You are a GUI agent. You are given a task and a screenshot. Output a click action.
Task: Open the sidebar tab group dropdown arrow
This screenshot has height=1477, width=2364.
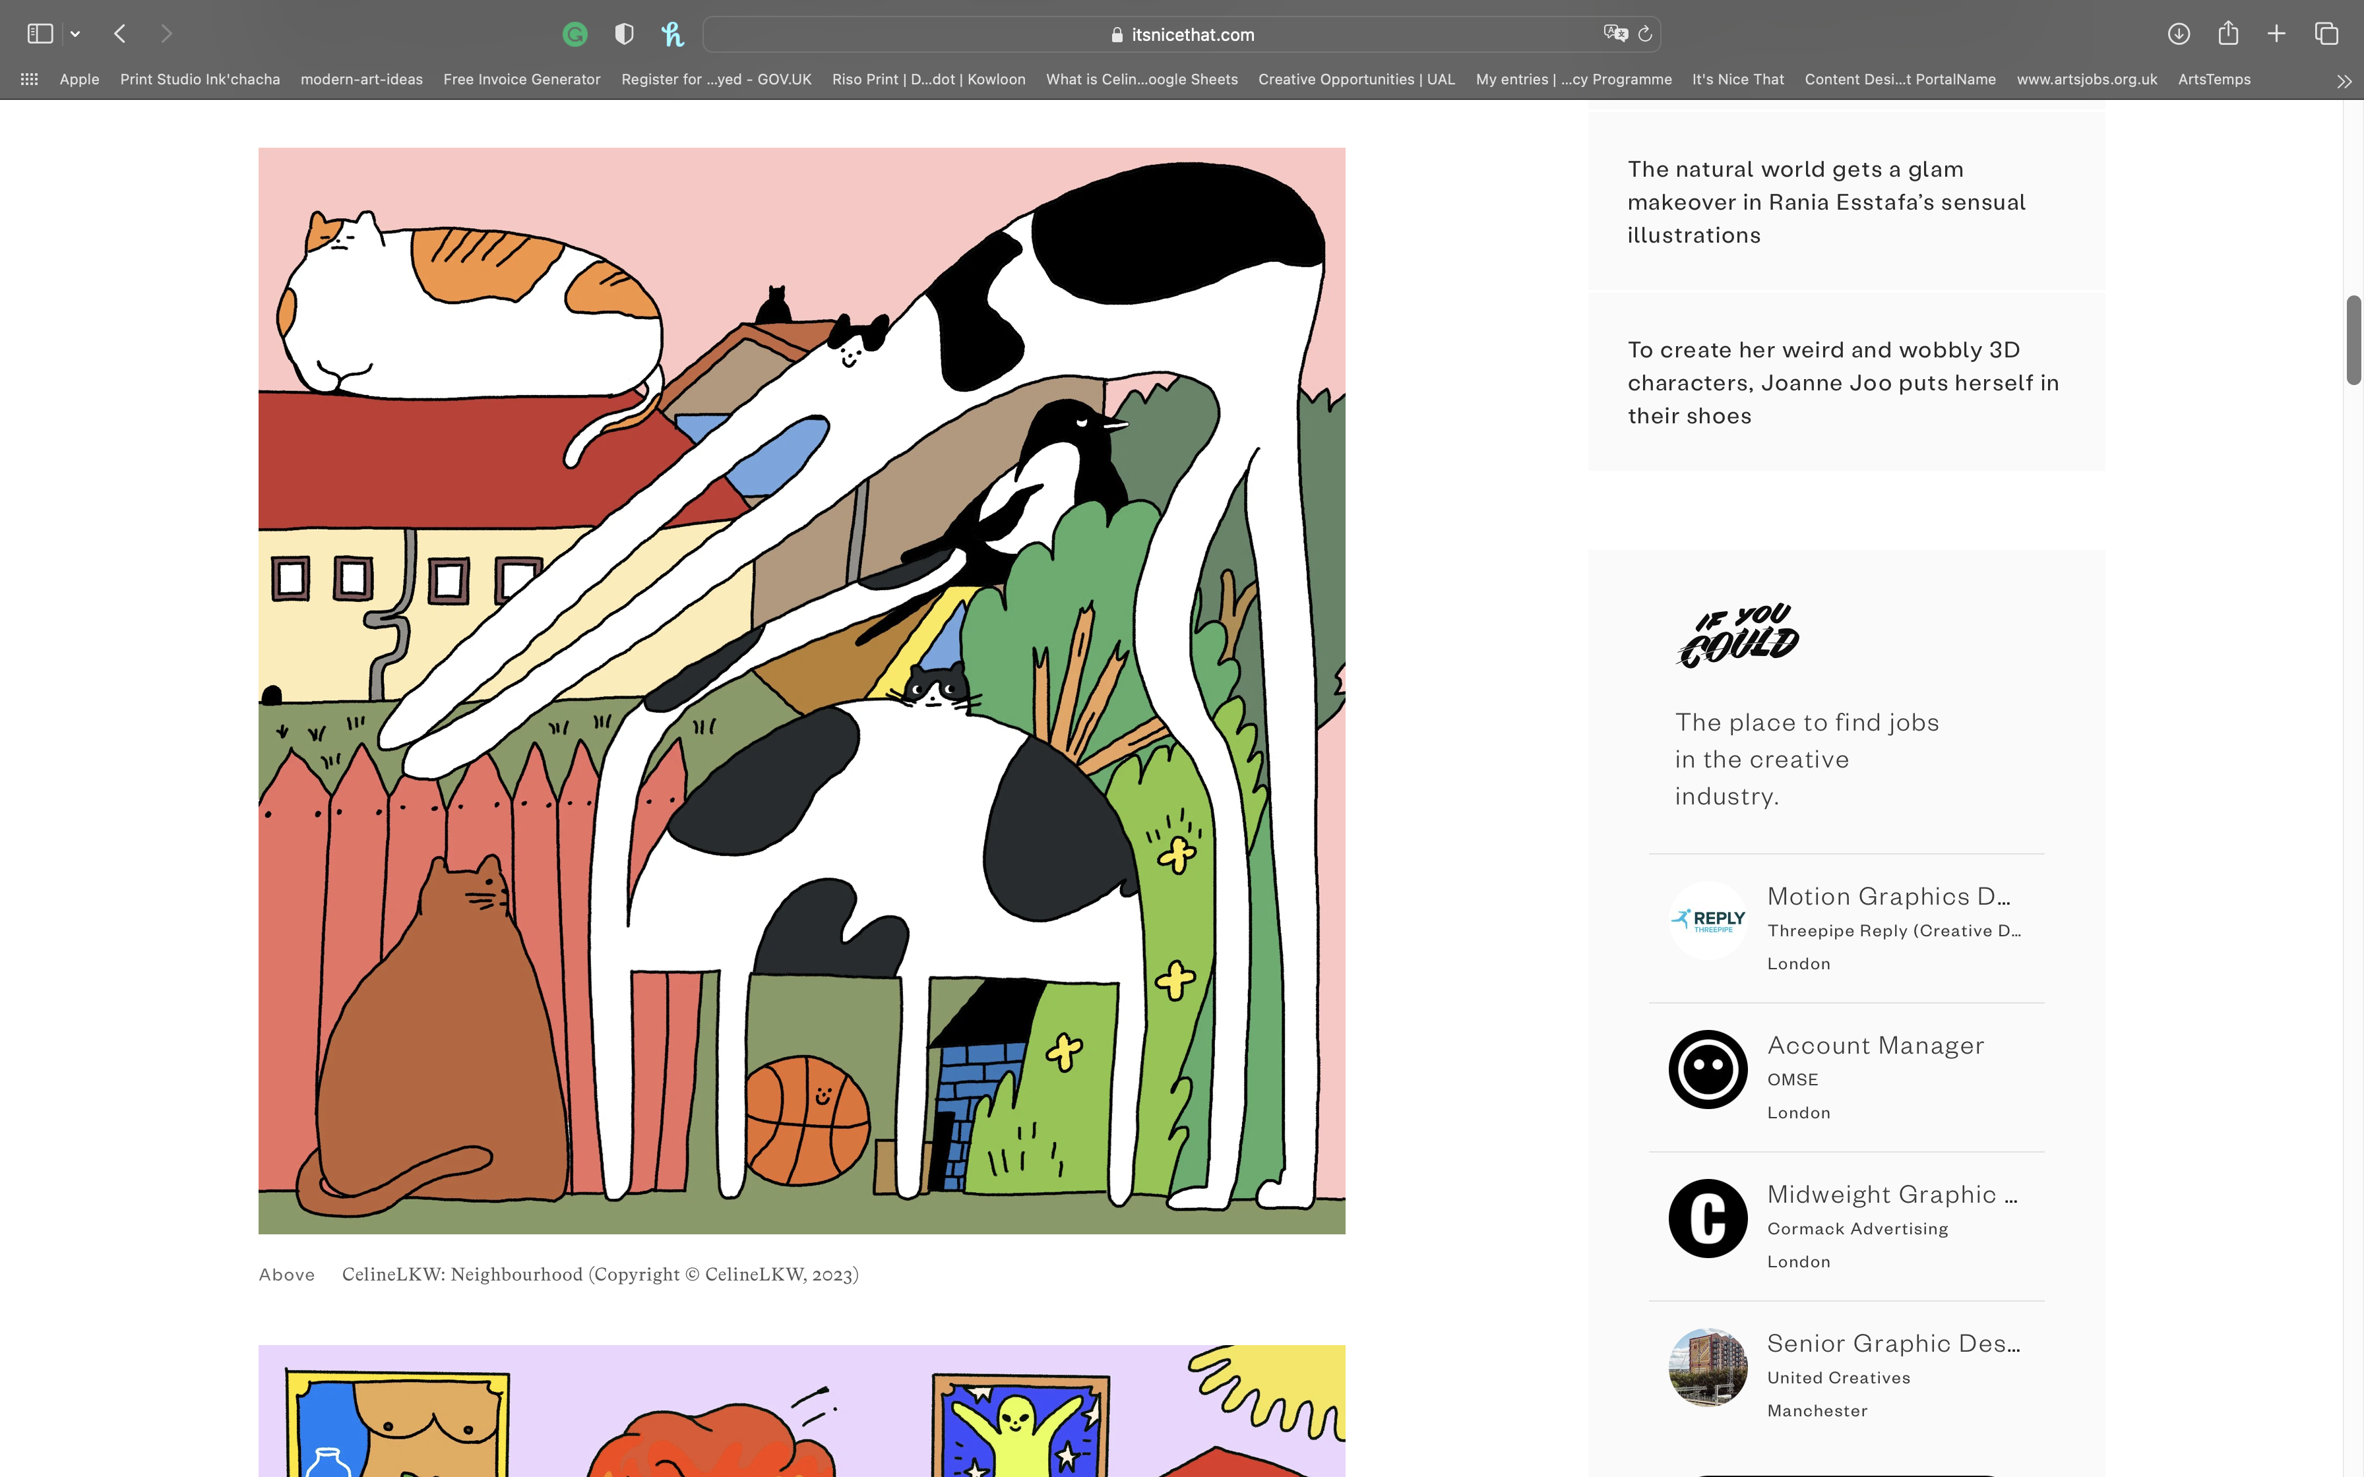coord(75,34)
